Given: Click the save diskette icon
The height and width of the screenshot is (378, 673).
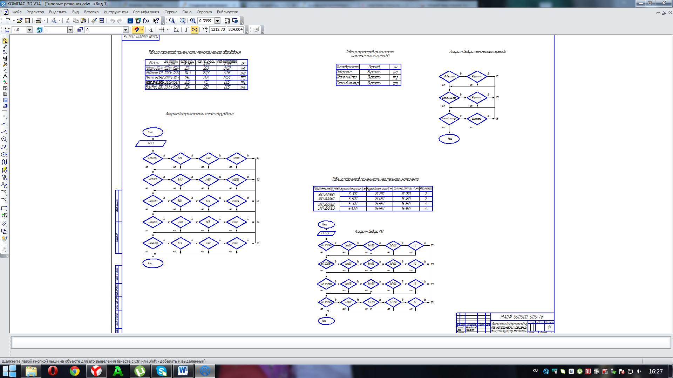Looking at the screenshot, I should point(27,21).
